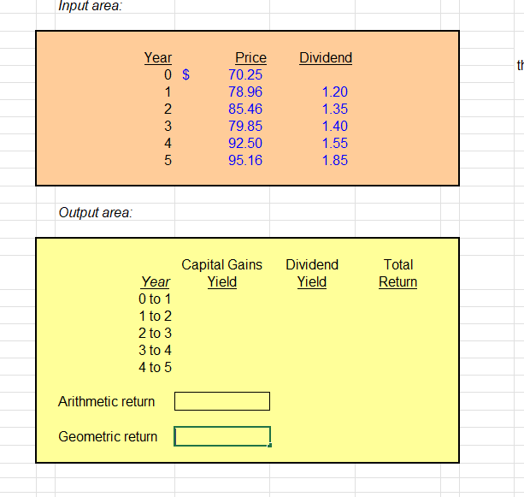This screenshot has width=524, height=497.
Task: Click the Total Return header
Action: (398, 273)
